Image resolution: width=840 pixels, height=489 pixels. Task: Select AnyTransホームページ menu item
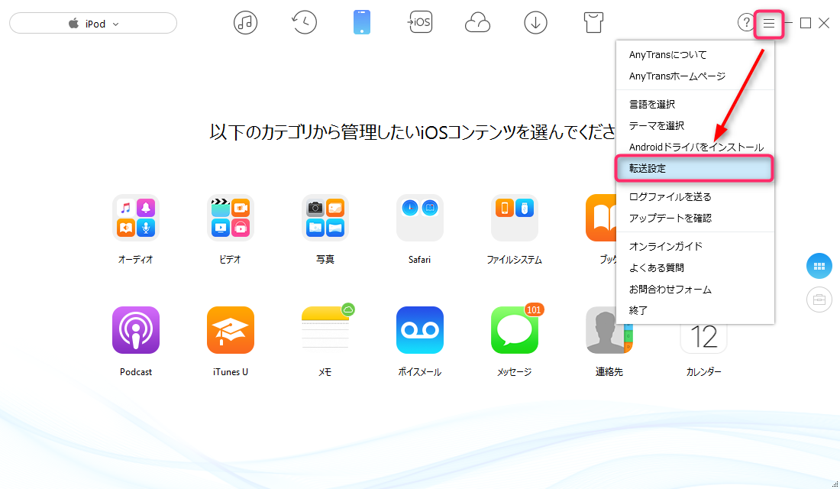pyautogui.click(x=695, y=76)
